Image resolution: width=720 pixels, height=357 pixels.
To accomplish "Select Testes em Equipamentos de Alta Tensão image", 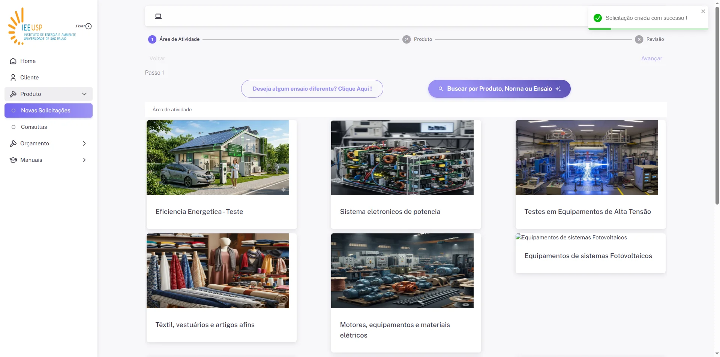I will point(587,158).
